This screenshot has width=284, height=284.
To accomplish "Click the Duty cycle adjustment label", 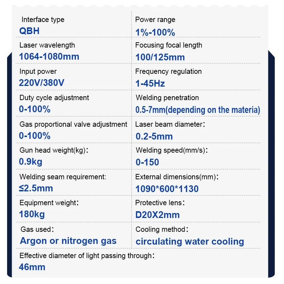I will pos(54,98).
